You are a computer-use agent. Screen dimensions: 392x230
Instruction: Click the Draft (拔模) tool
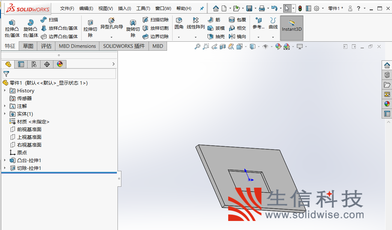216,28
